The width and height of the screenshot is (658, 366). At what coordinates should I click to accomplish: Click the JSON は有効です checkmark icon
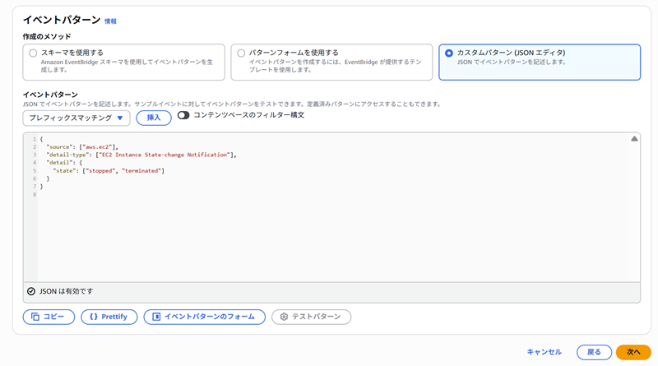(31, 291)
